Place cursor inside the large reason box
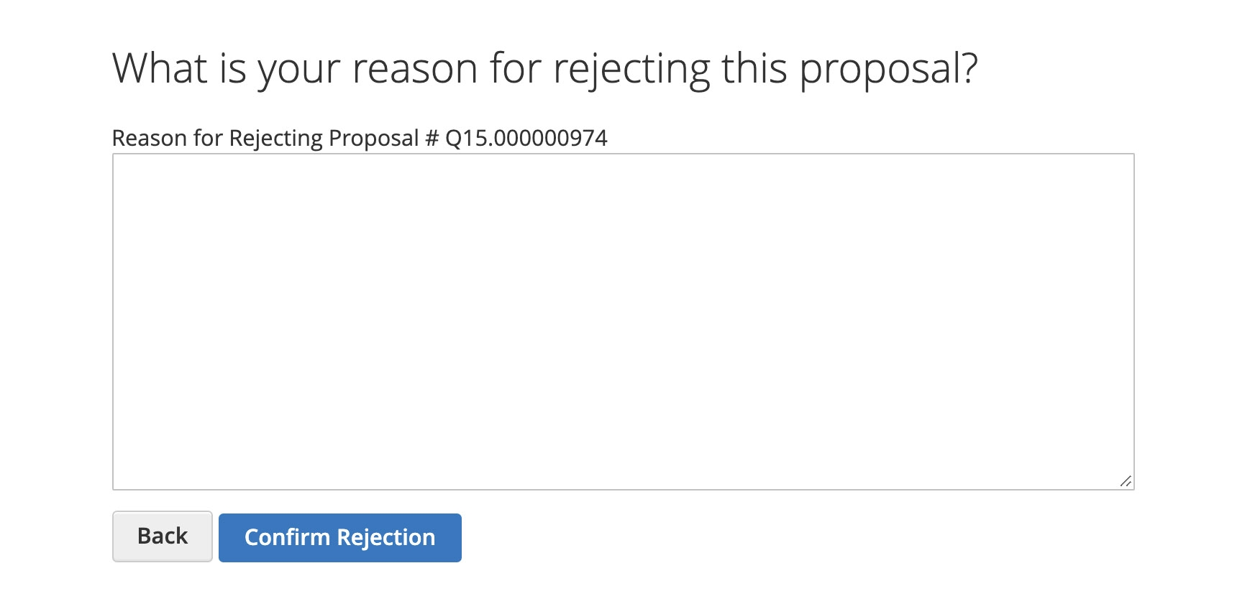Image resolution: width=1250 pixels, height=609 pixels. pos(624,322)
